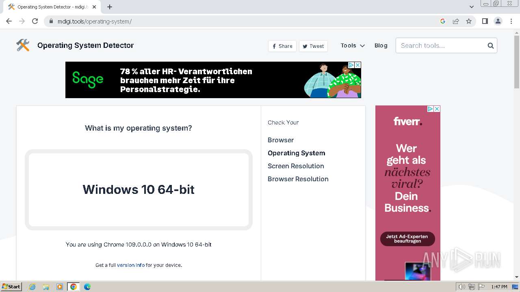Open the Google icon in address bar

click(443, 21)
